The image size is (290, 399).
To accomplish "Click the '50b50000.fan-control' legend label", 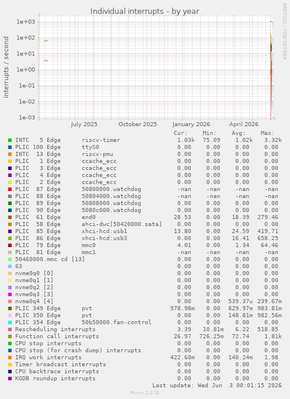I will (x=116, y=322).
